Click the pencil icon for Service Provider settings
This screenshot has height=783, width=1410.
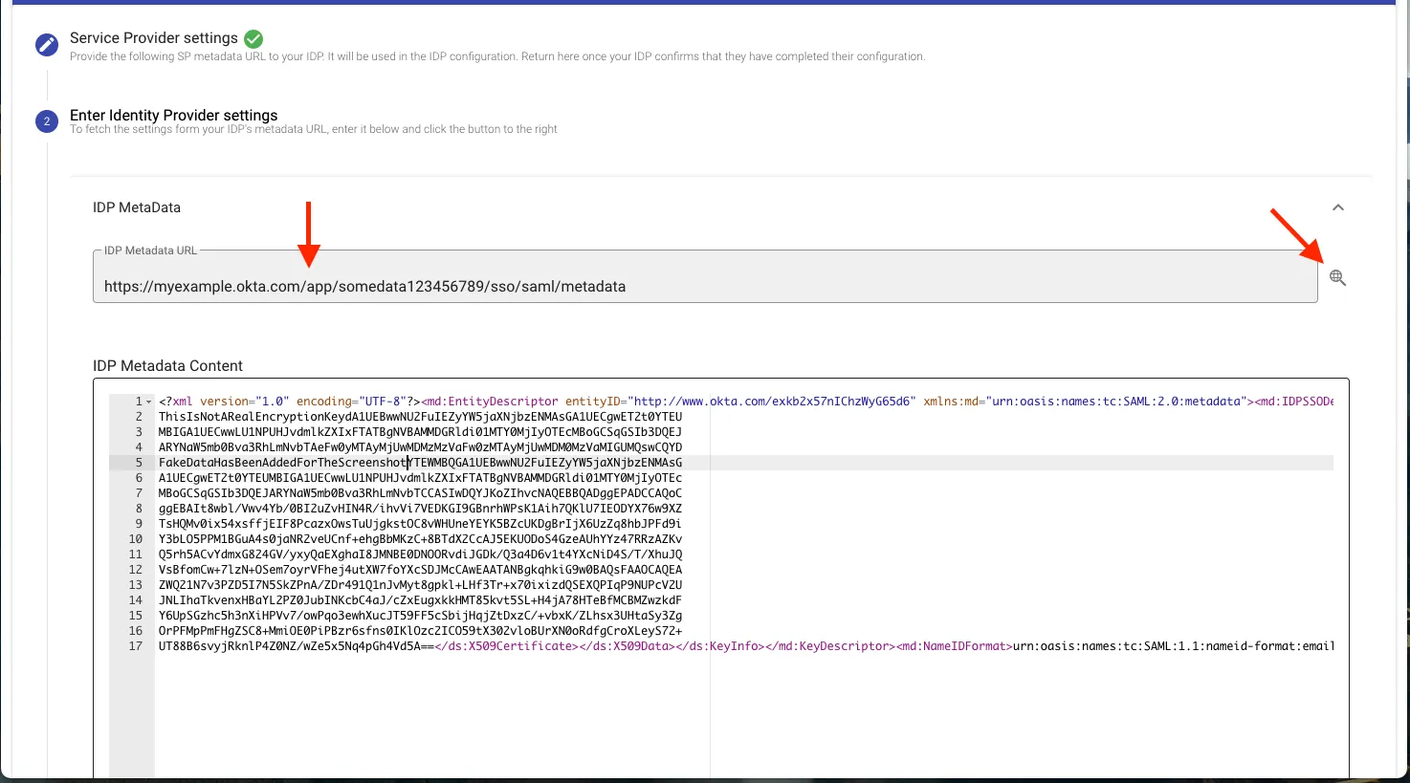(x=47, y=45)
